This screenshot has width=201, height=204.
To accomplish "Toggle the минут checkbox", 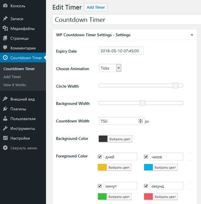I will (100, 186).
